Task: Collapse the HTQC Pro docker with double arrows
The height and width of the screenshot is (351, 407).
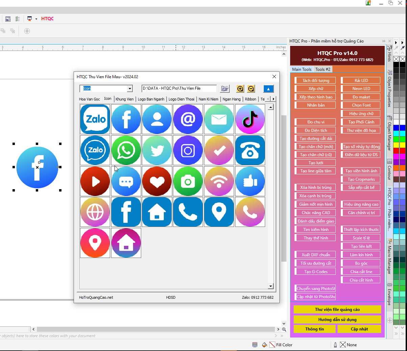Action: [384, 41]
